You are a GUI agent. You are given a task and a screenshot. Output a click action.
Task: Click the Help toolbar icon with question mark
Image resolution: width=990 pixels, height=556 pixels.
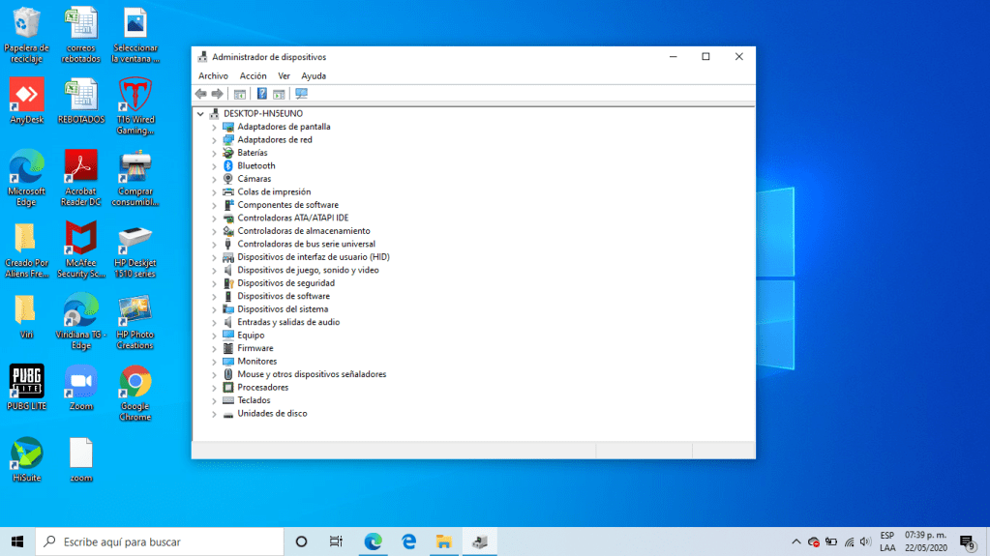(x=261, y=94)
